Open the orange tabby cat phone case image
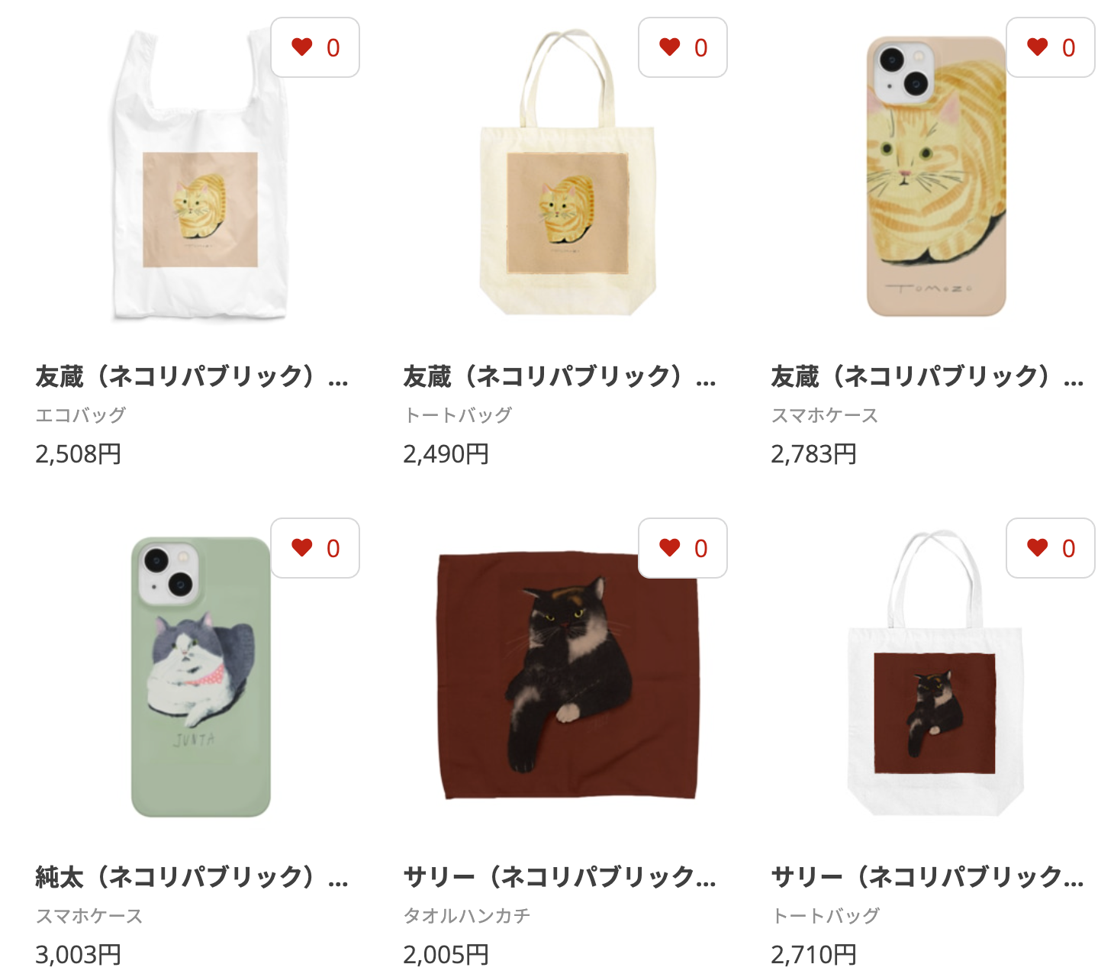Image resolution: width=1114 pixels, height=977 pixels. (935, 176)
